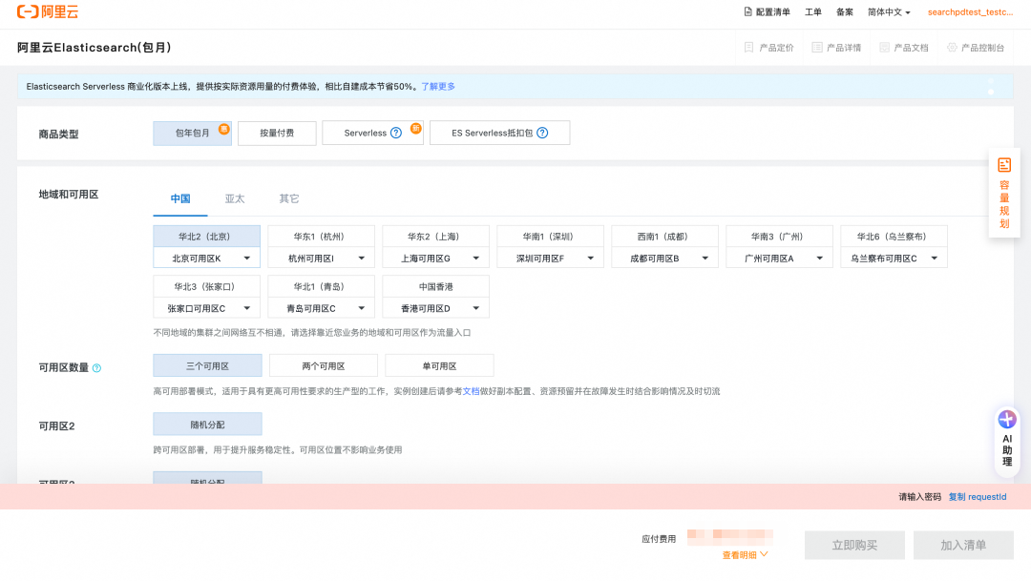Open 产品控制台 page link
This screenshot has width=1031, height=581.
tap(982, 48)
